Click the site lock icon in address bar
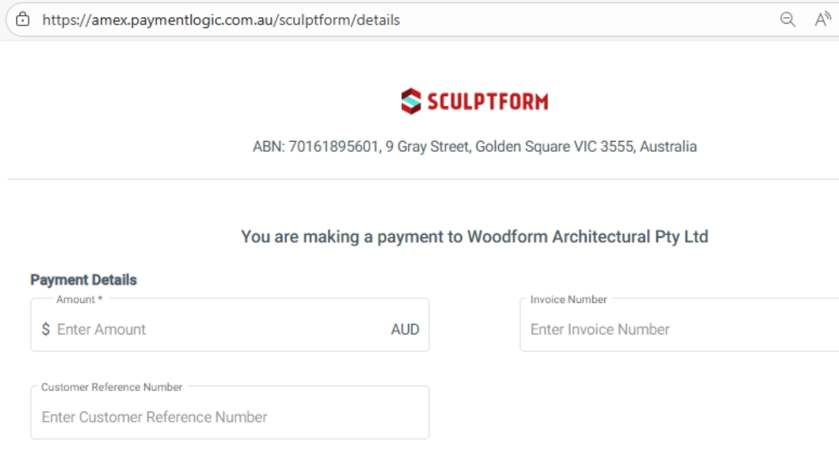 (23, 20)
